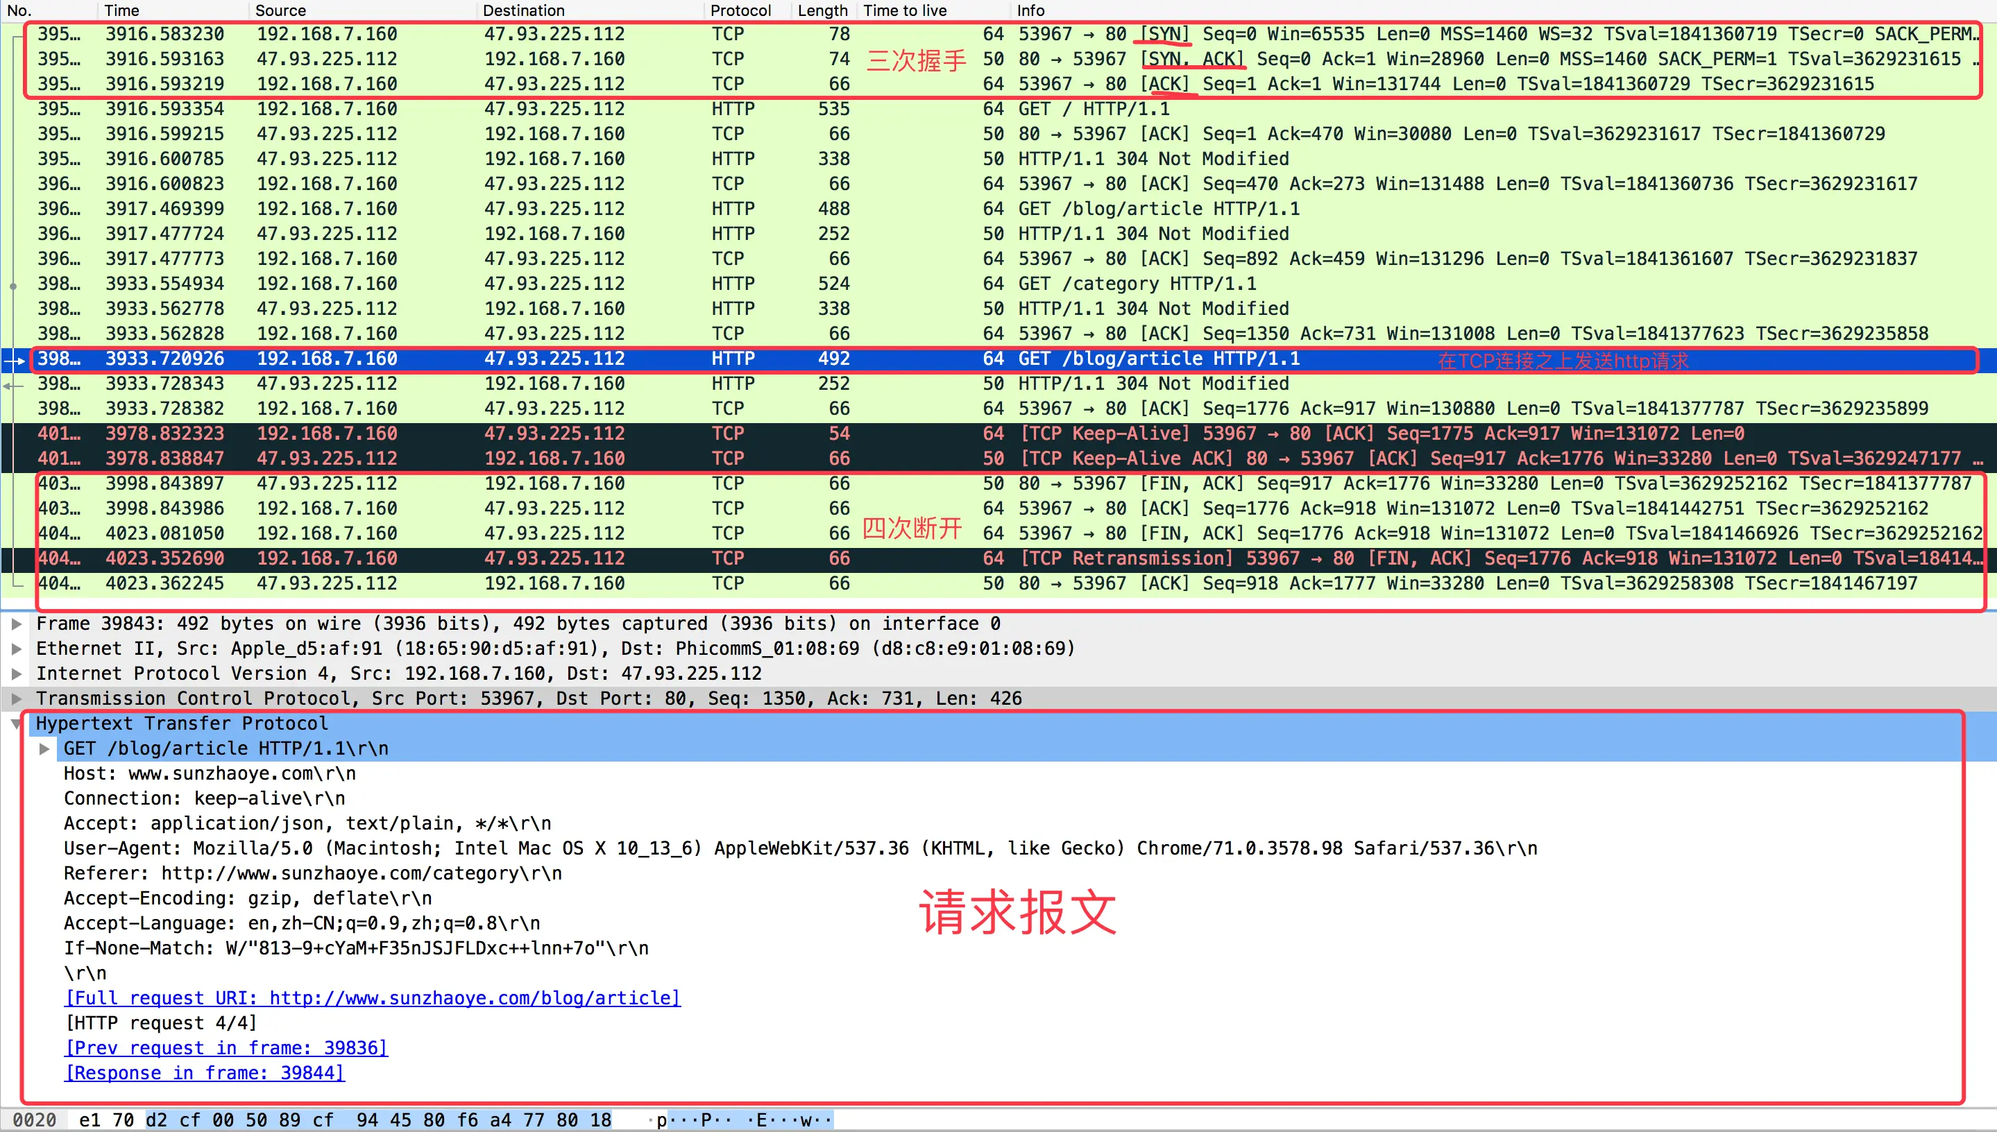Select the first SYN handshake packet
The image size is (1997, 1132).
545,33
